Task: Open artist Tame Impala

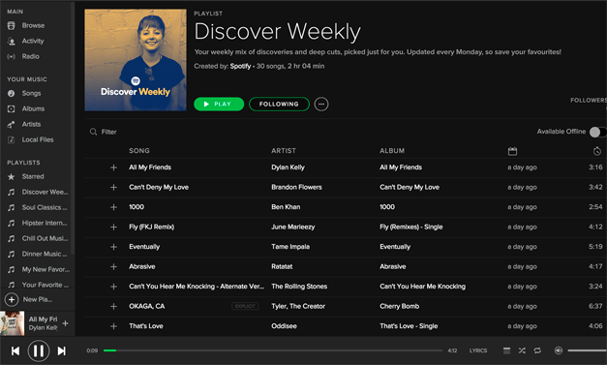Action: tap(290, 247)
